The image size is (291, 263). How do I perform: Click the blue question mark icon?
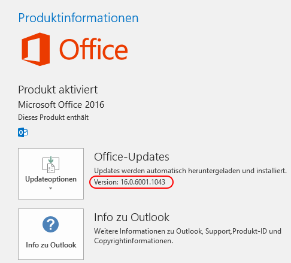51,224
